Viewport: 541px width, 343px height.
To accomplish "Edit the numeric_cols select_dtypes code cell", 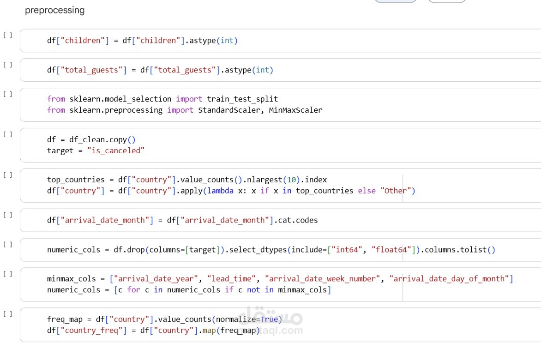I will click(281, 250).
